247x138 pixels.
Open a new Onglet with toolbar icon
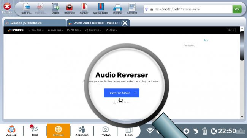pyautogui.click(x=55, y=7)
